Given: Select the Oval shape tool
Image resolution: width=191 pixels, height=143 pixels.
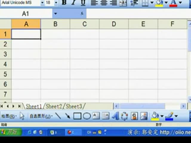Looking at the screenshot, I should [x=87, y=116].
